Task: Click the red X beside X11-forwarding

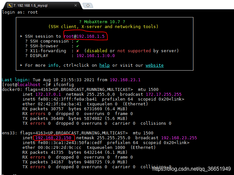Action: point(78,51)
